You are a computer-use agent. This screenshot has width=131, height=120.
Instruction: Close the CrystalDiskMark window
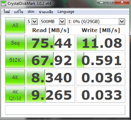(122, 2)
